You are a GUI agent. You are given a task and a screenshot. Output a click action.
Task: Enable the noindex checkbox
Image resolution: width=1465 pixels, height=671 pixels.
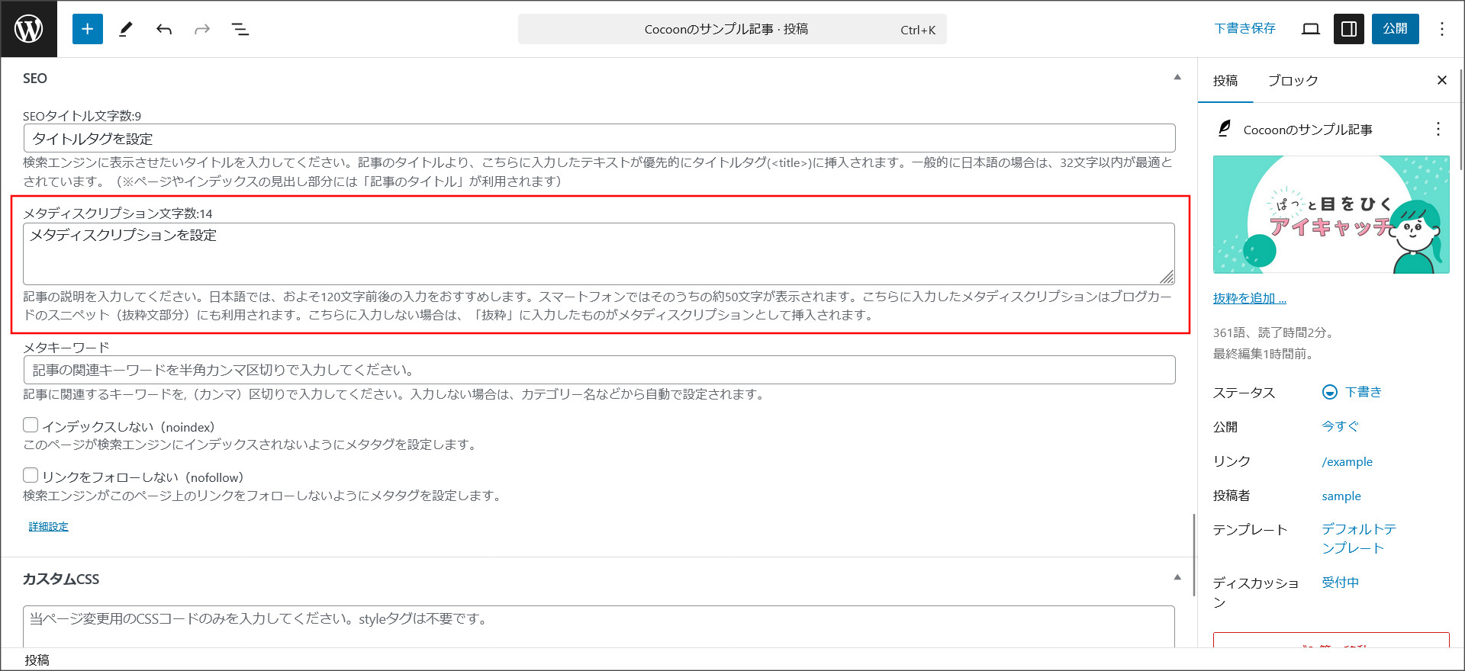pyautogui.click(x=31, y=425)
